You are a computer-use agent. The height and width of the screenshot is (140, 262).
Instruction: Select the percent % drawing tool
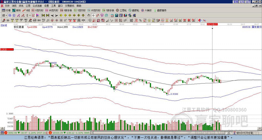pos(140,20)
